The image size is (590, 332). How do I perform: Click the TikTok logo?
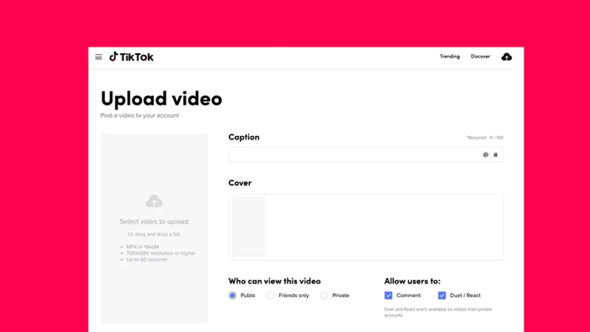click(131, 57)
